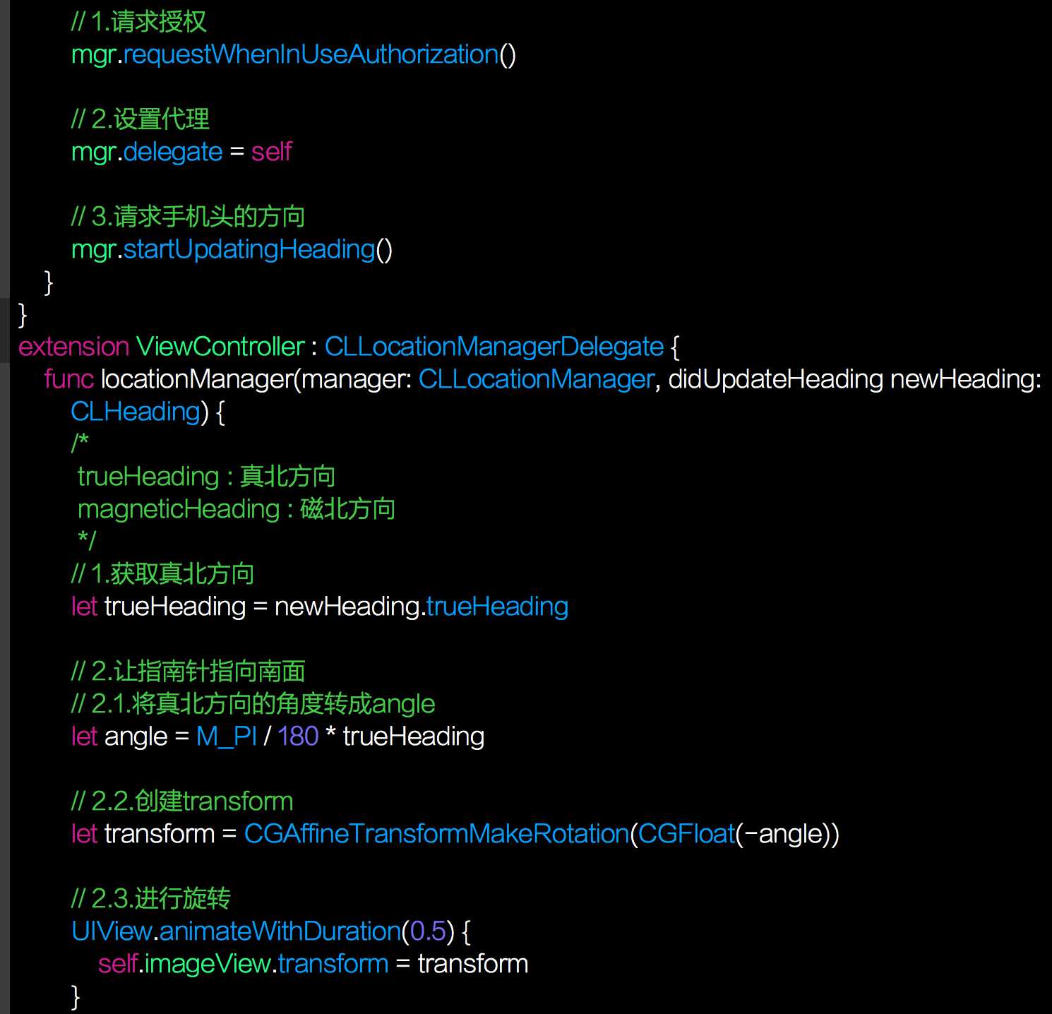1052x1014 pixels.
Task: Click 'requestWhenInUseAuthorization' method call
Action: 311,54
